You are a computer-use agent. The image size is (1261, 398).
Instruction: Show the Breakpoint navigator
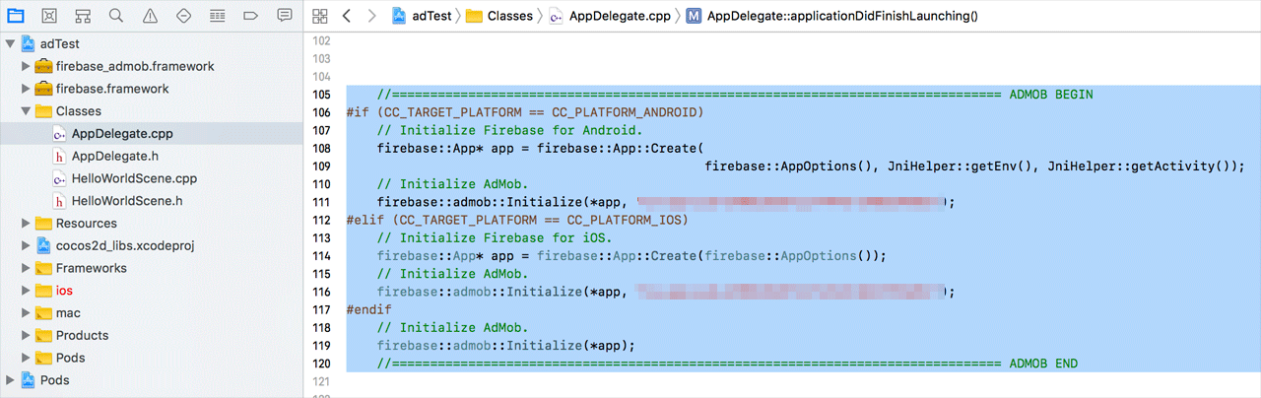[250, 16]
